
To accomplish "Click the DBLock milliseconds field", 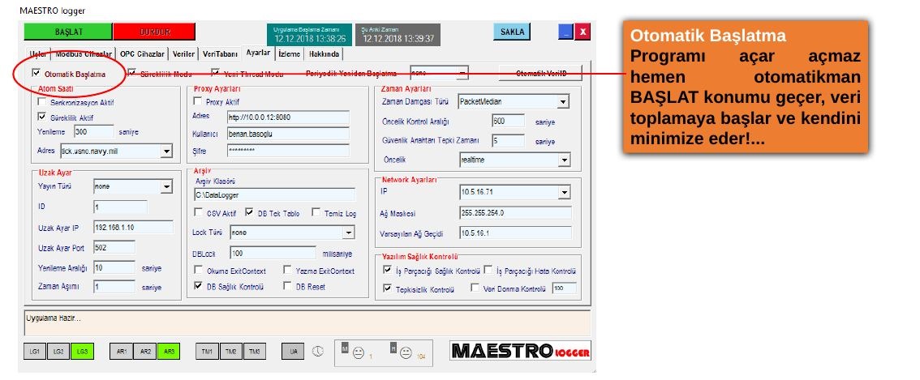I will [x=273, y=254].
